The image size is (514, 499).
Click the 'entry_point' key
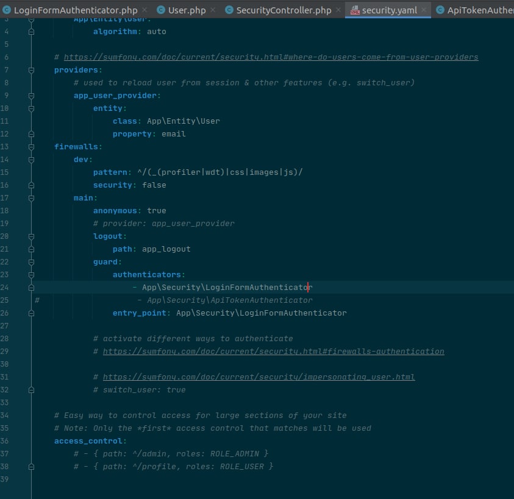coord(139,313)
